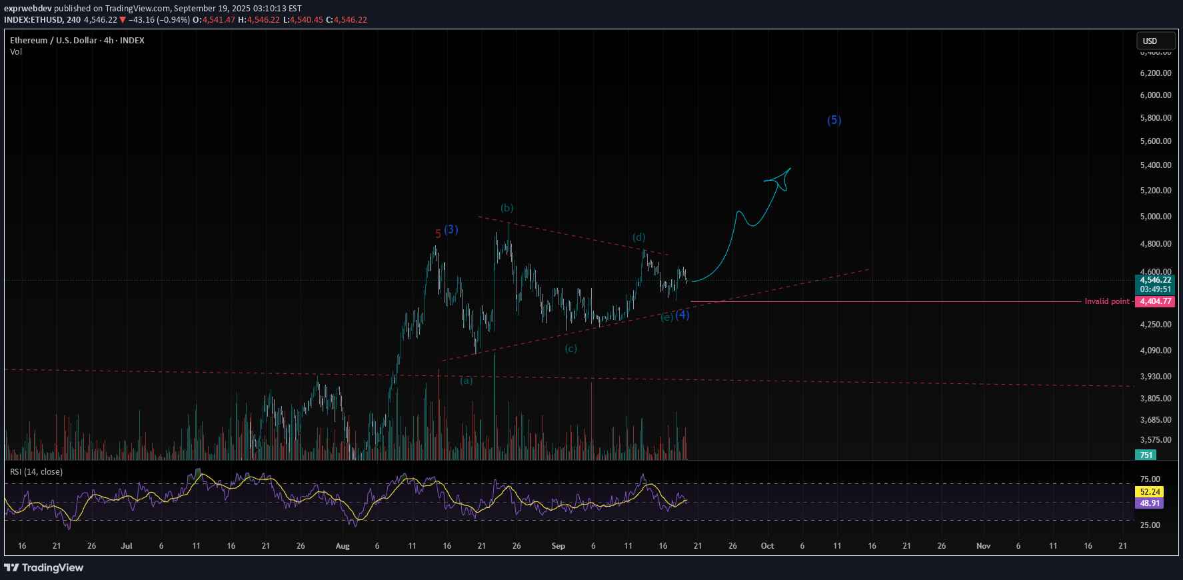1183x580 pixels.
Task: Click the teal (d) wave marker
Action: [x=638, y=237]
